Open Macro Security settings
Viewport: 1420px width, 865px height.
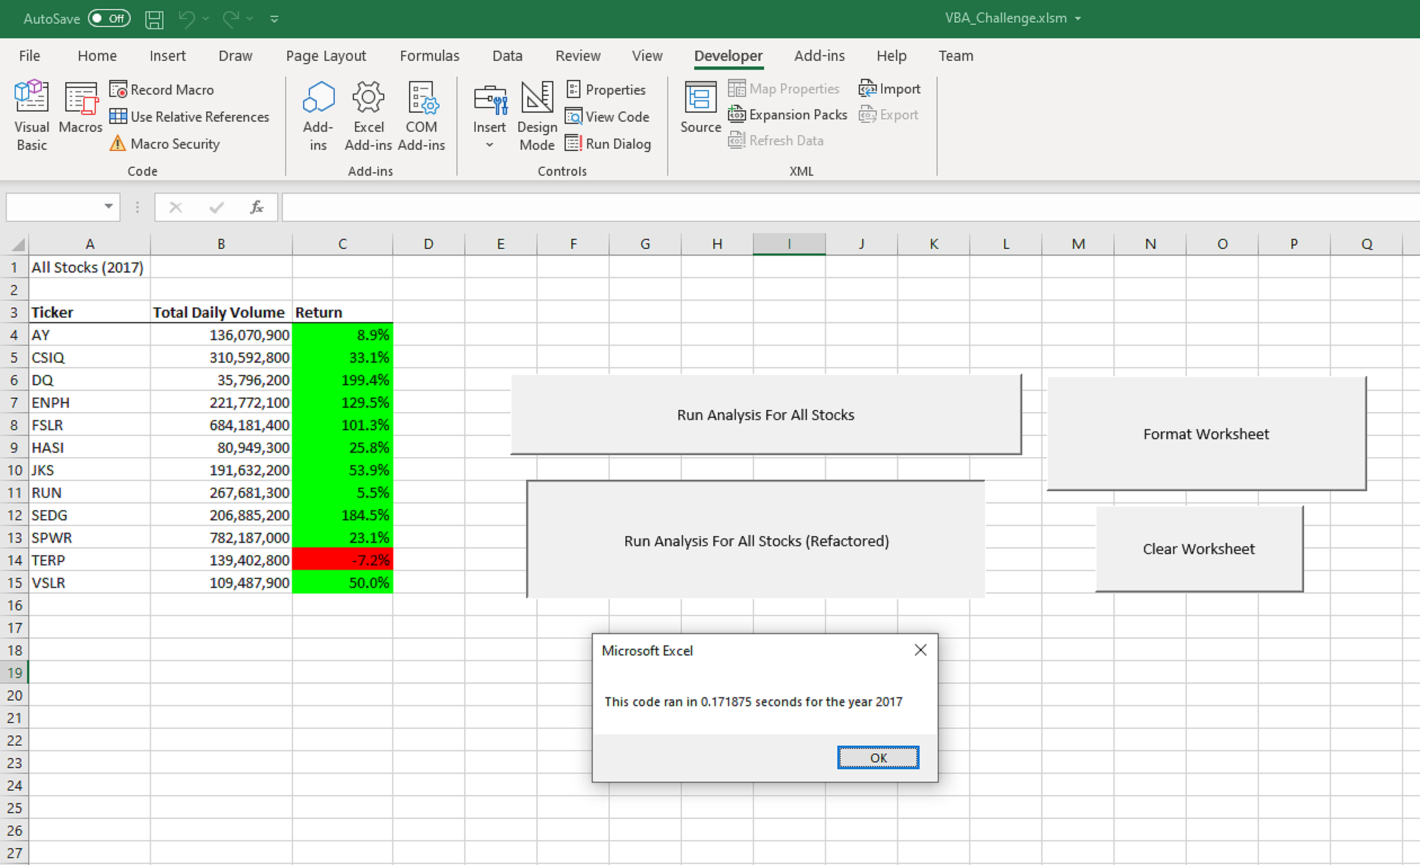pos(165,144)
